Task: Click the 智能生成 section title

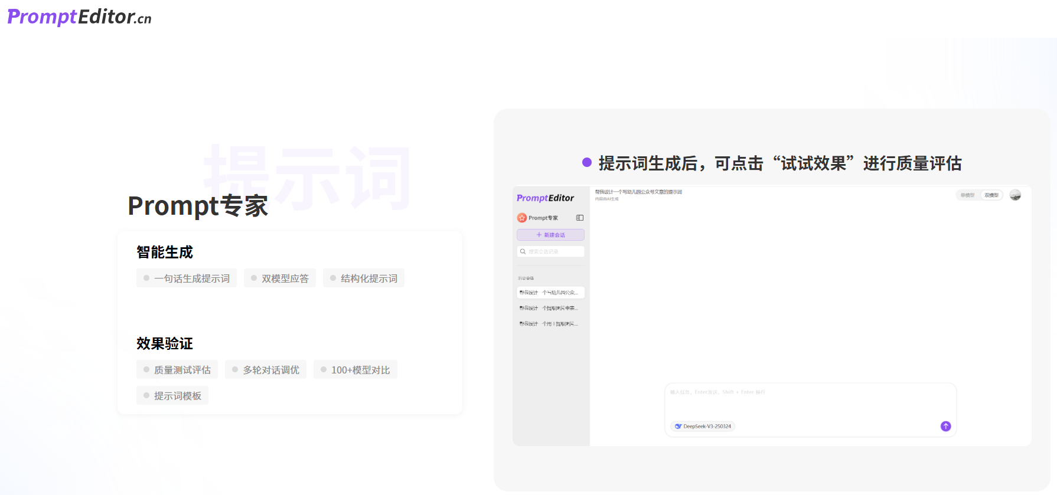Action: [165, 252]
